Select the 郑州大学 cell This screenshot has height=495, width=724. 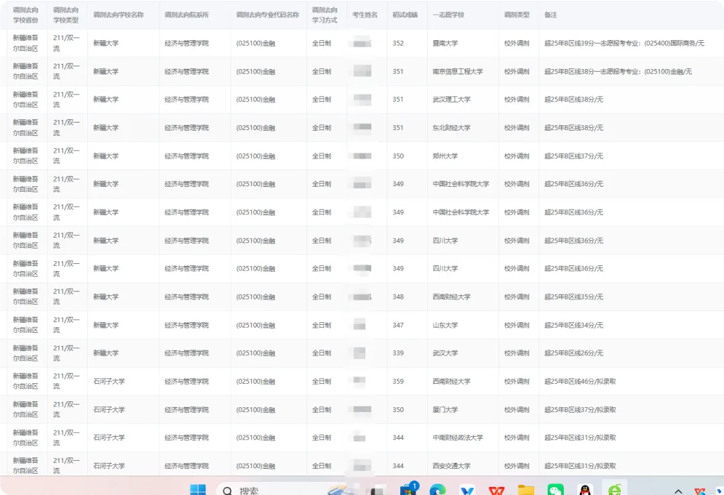[445, 156]
